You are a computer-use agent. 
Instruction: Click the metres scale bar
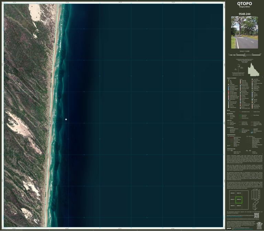(245, 55)
